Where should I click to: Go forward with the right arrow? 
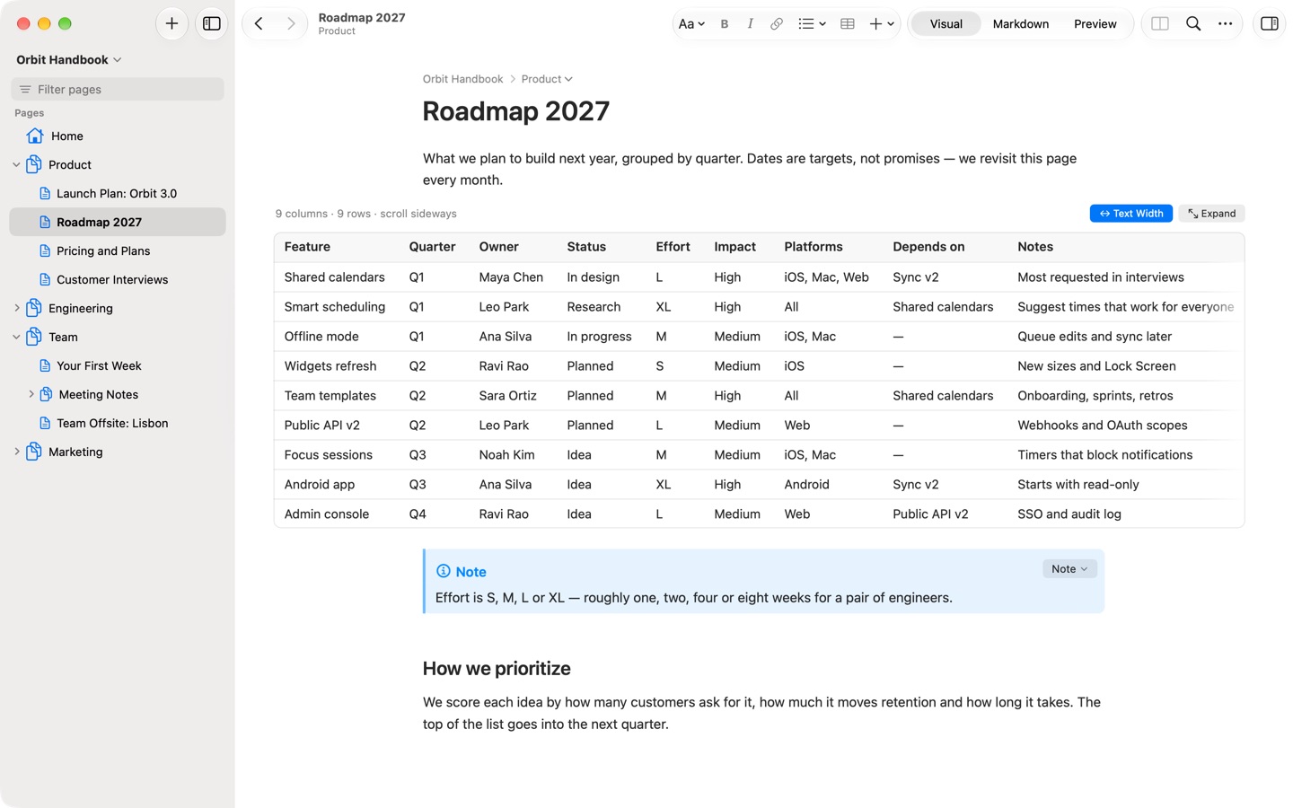point(291,23)
